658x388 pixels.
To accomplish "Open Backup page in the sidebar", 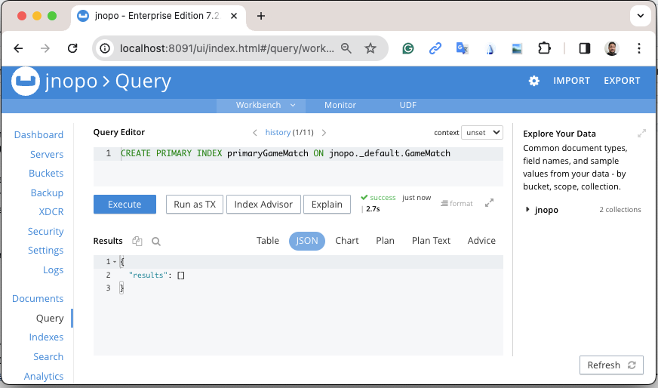I will tap(47, 193).
